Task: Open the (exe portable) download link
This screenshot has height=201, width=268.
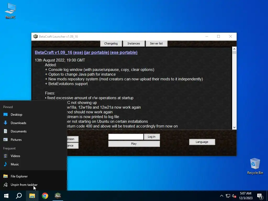Action: pyautogui.click(x=124, y=52)
